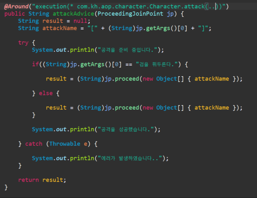Screen dimensions: 257x198
Task: Click the 'else' keyword
Action: [x=46, y=93]
